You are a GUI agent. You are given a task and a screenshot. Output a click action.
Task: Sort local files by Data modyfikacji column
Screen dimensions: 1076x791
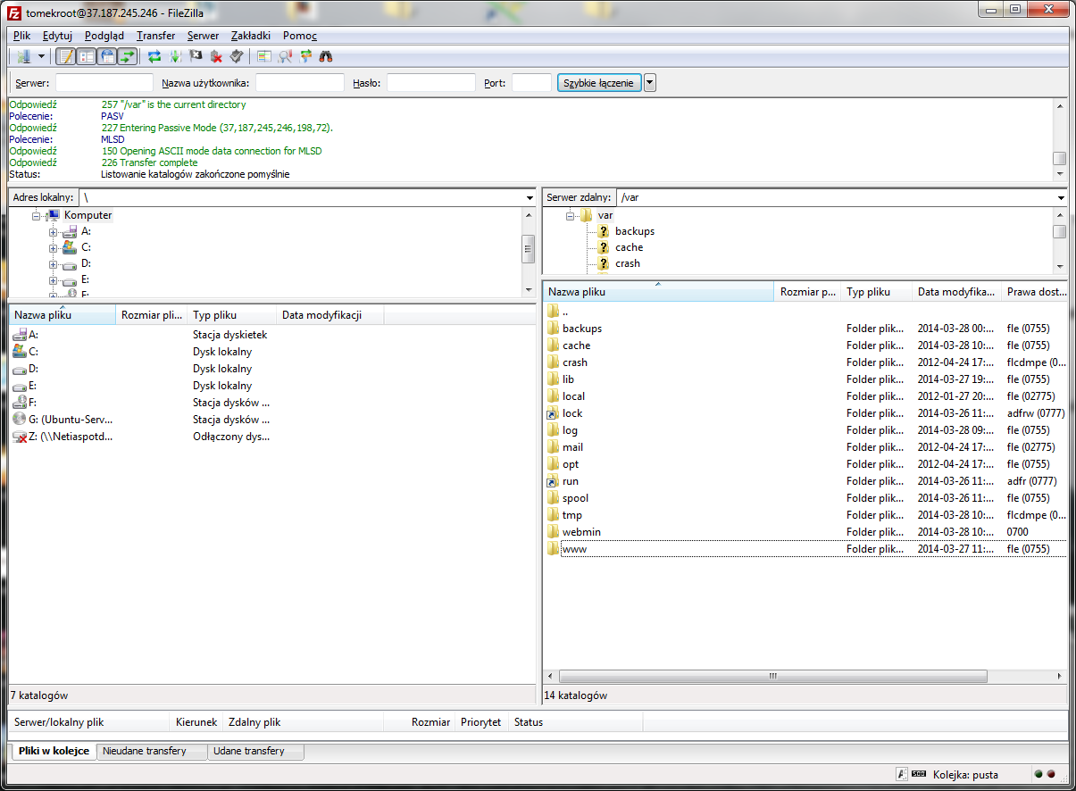pos(330,315)
